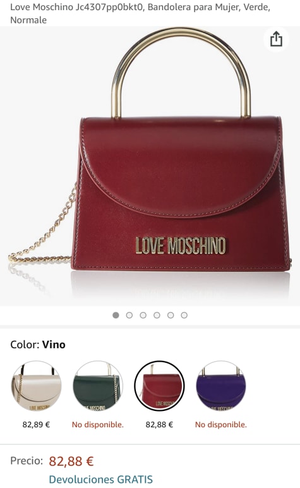Choose the Vino red color swatch
300x488 pixels.
(x=160, y=386)
